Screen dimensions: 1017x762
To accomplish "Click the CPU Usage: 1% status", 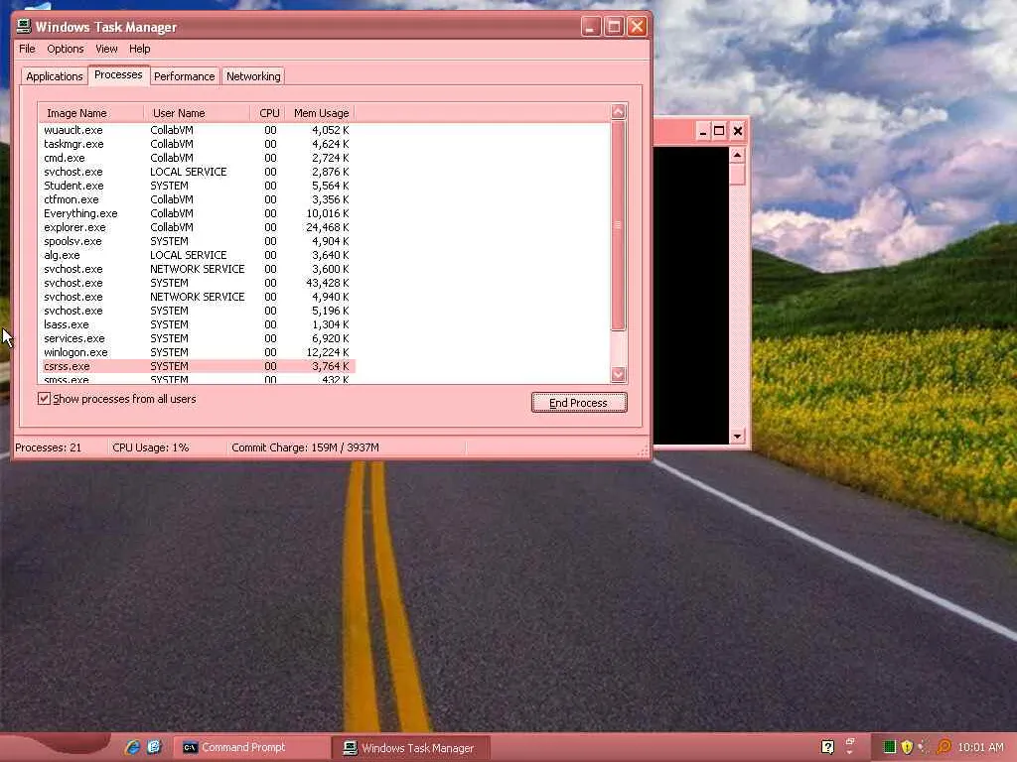I will (x=151, y=447).
